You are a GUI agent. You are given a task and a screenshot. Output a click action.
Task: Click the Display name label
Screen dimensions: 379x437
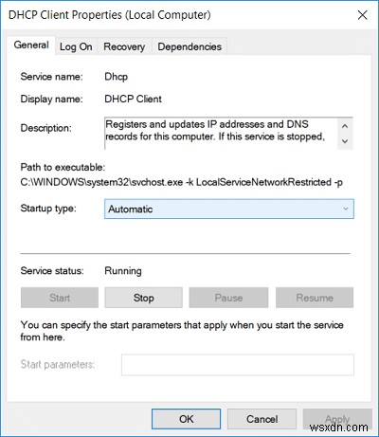pos(51,99)
